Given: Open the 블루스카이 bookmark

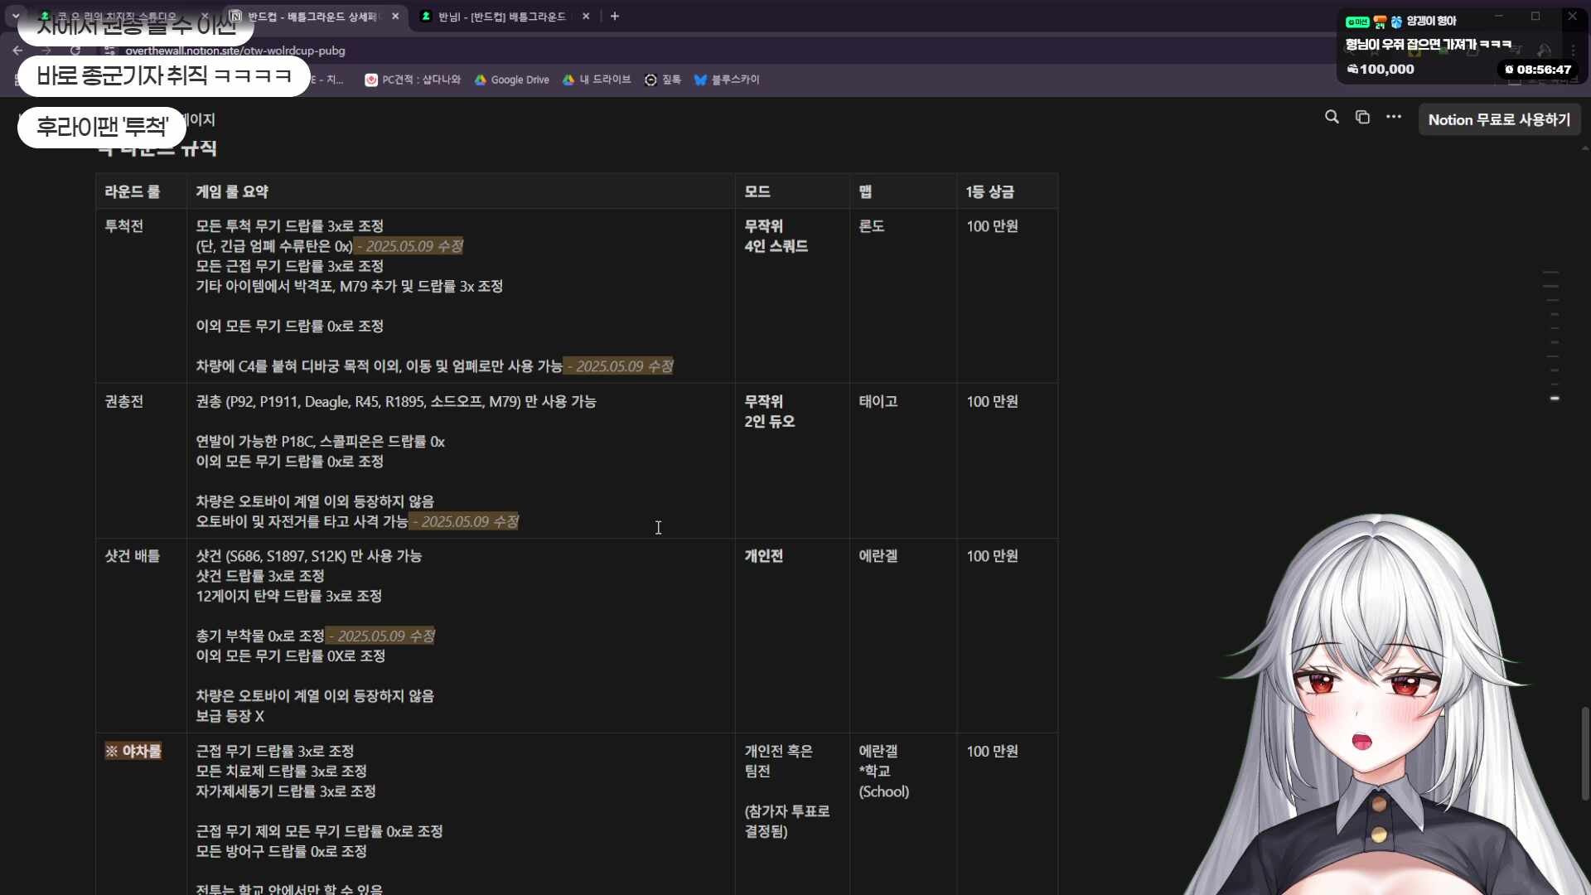Looking at the screenshot, I should coord(727,80).
